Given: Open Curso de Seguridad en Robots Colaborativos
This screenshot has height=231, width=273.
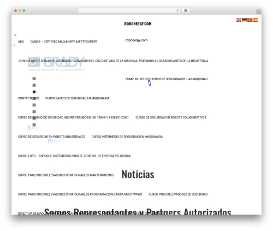Looking at the screenshot, I should pyautogui.click(x=171, y=117).
